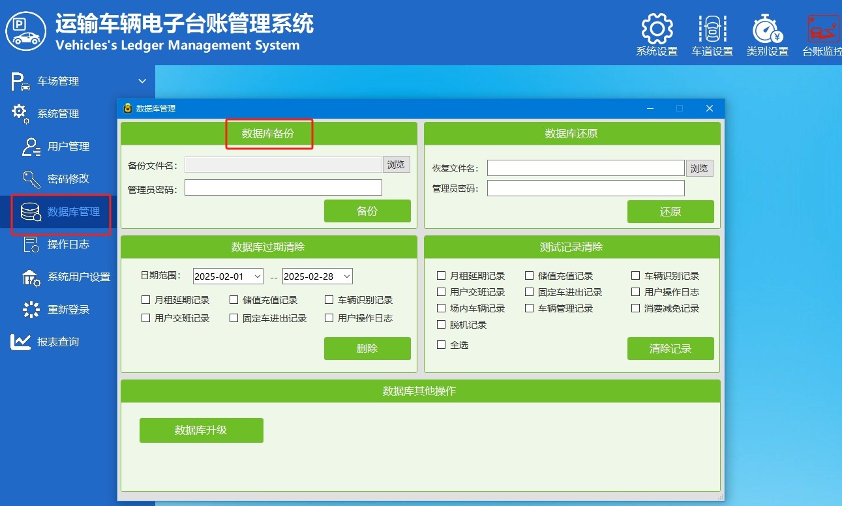This screenshot has width=842, height=506.
Task: Click 浏览 next to 恢复文件名
Action: pos(699,168)
